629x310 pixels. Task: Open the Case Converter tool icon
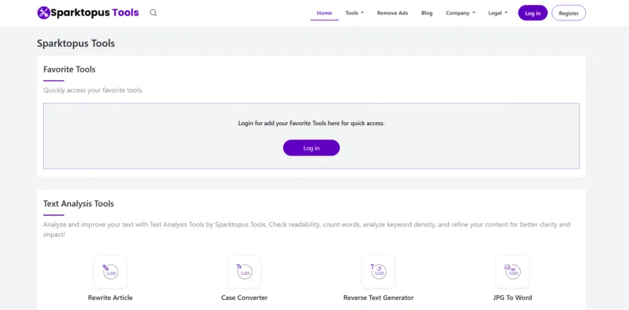coord(244,271)
